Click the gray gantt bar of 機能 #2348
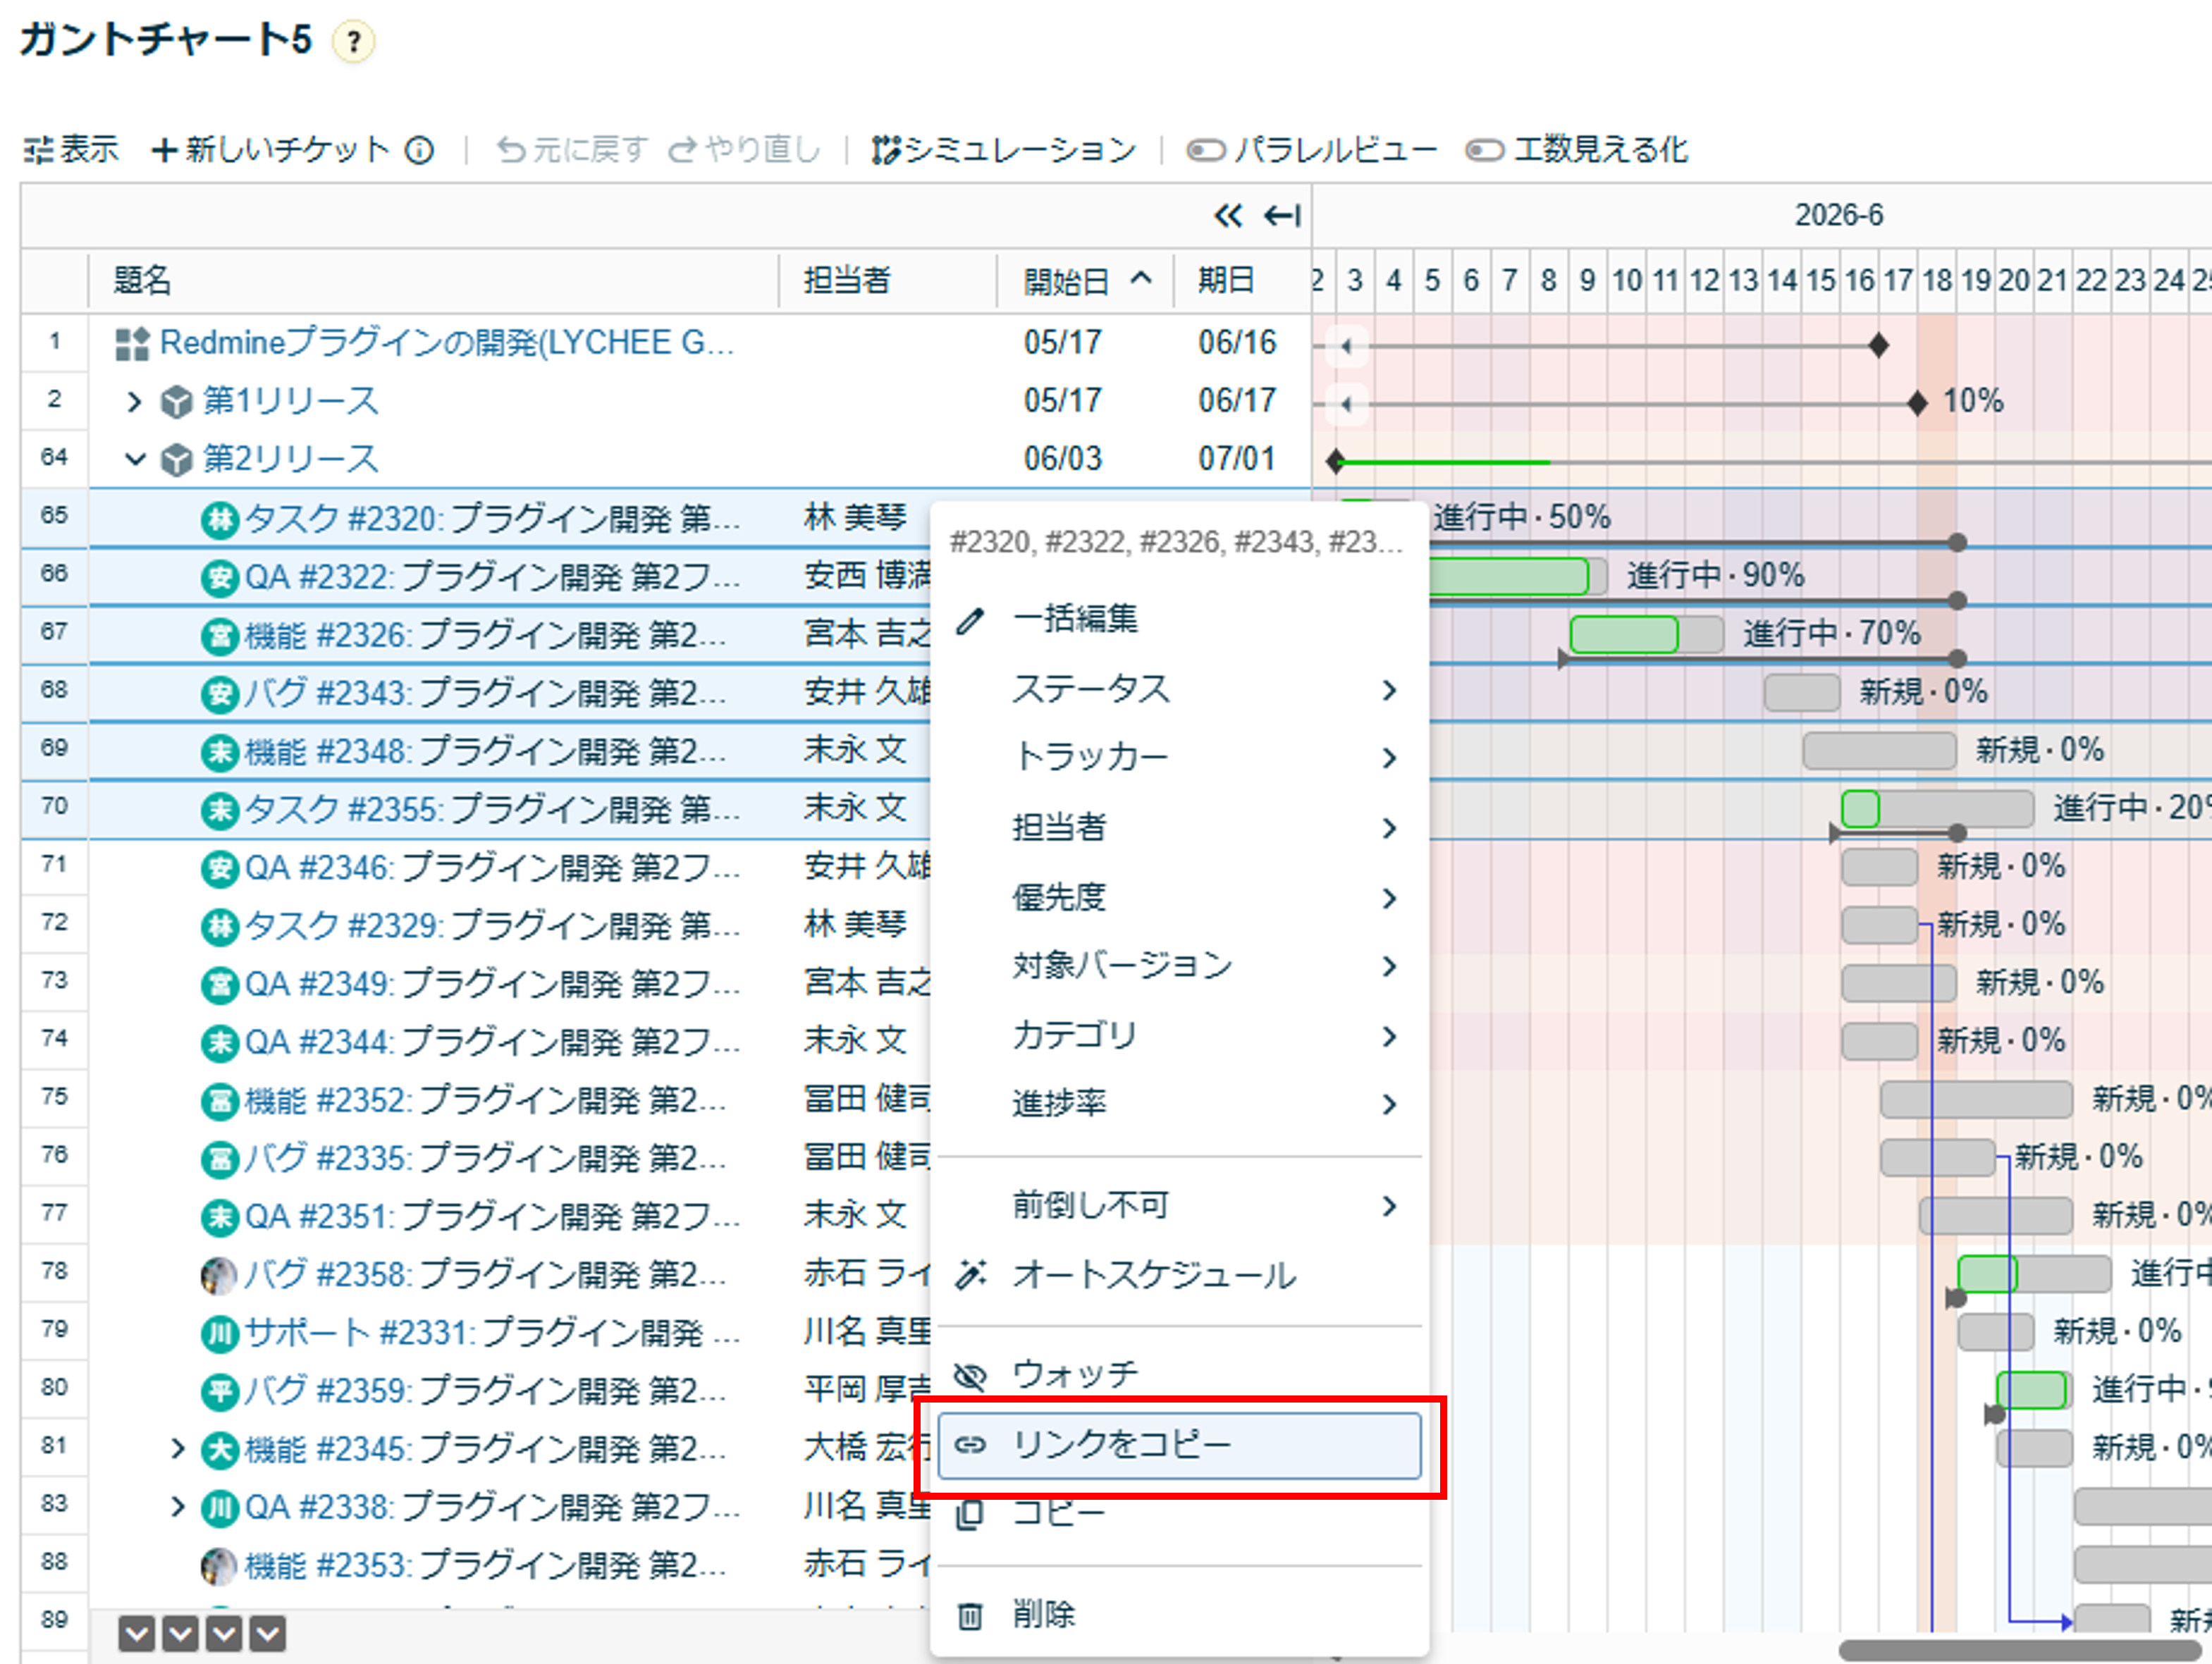Viewport: 2212px width, 1664px height. click(x=1879, y=751)
